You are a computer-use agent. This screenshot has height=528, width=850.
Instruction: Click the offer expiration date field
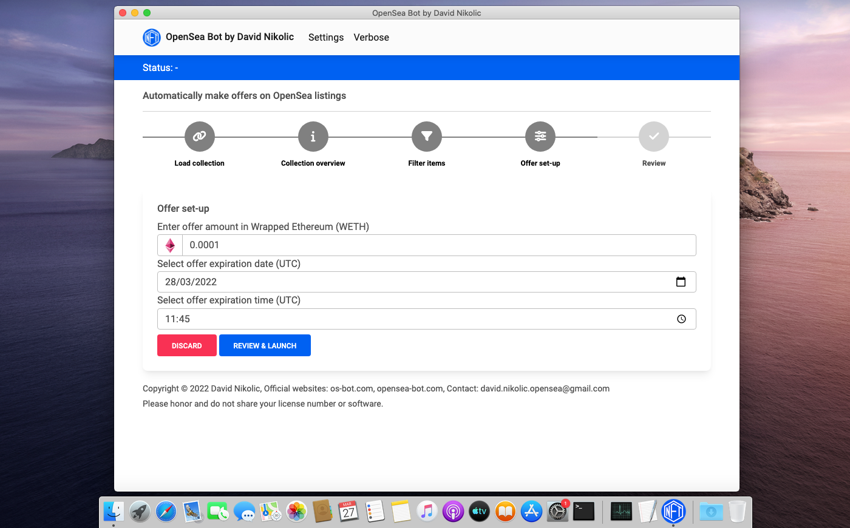tap(427, 282)
